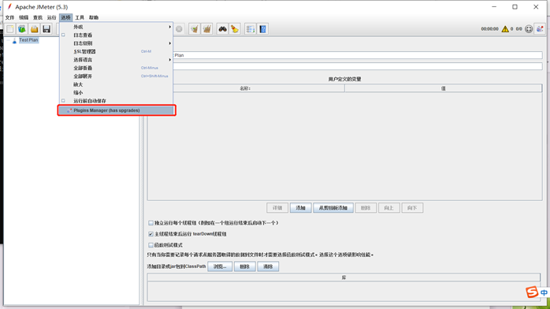Toggle the 日志查看 log viewer checkbox item
550x309 pixels.
tap(116, 35)
